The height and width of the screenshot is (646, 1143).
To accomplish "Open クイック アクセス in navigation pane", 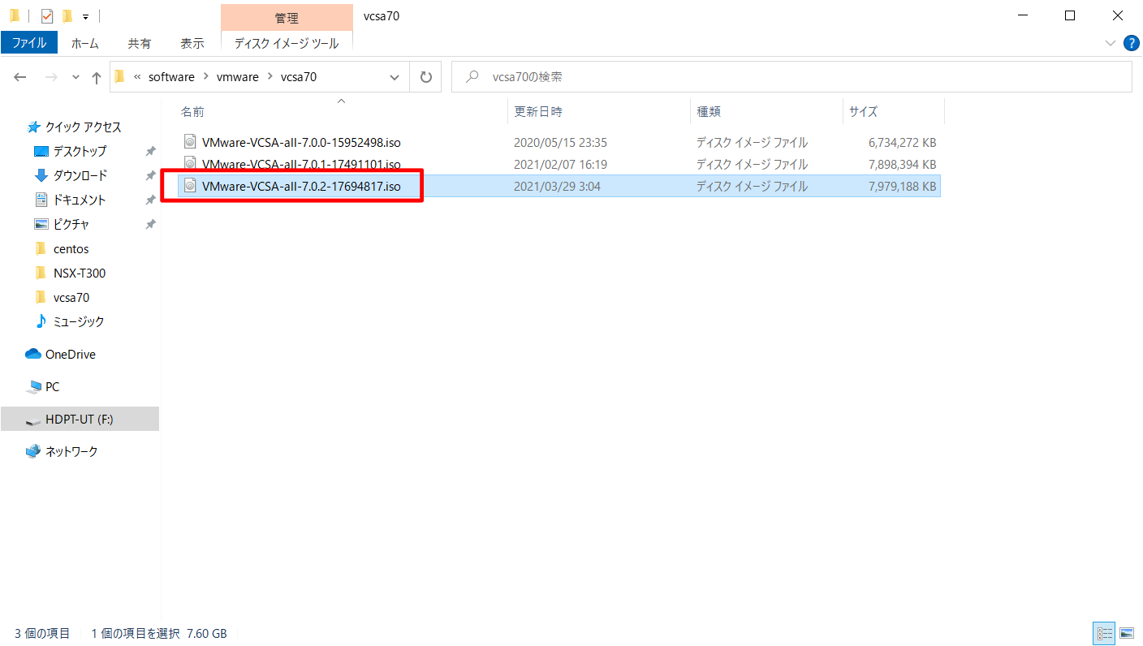I will [x=83, y=127].
